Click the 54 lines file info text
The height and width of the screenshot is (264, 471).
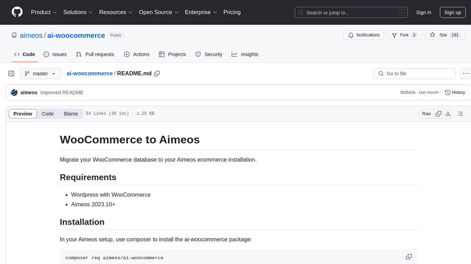[120, 114]
